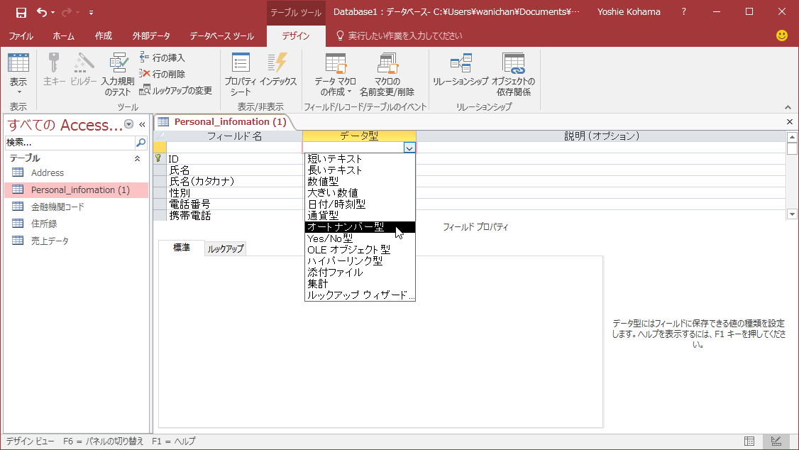
Task: Choose Yes/No型 data type
Action: 360,238
